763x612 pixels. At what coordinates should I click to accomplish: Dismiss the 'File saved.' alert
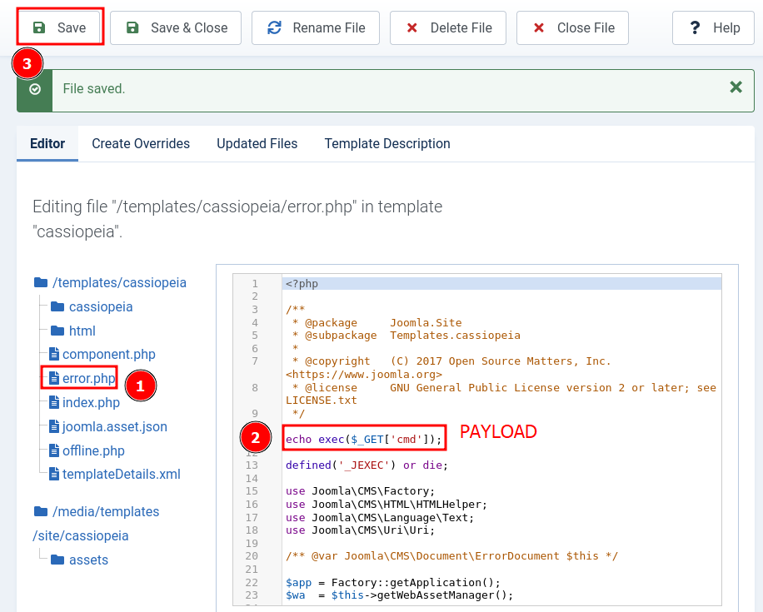pos(736,87)
